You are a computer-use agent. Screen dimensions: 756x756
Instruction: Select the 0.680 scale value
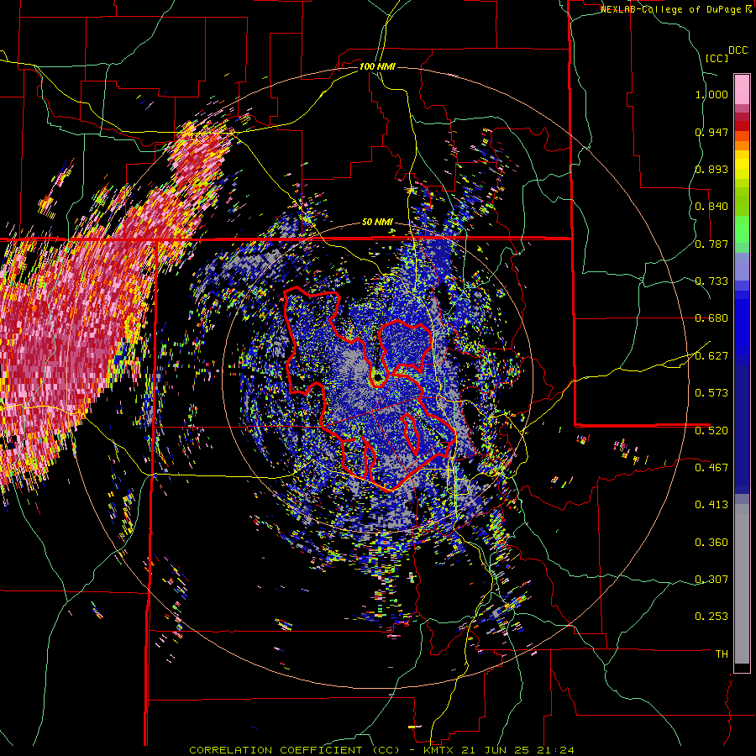point(711,318)
